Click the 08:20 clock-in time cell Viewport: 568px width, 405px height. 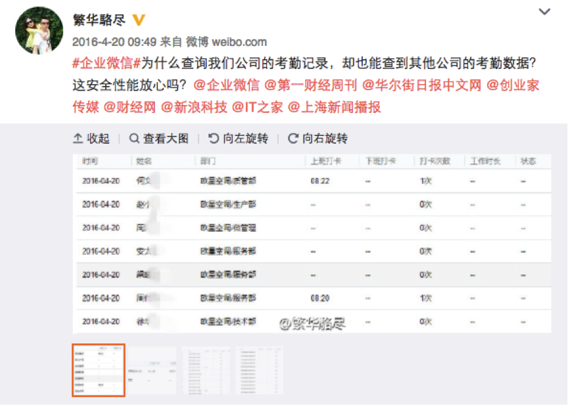coord(320,298)
